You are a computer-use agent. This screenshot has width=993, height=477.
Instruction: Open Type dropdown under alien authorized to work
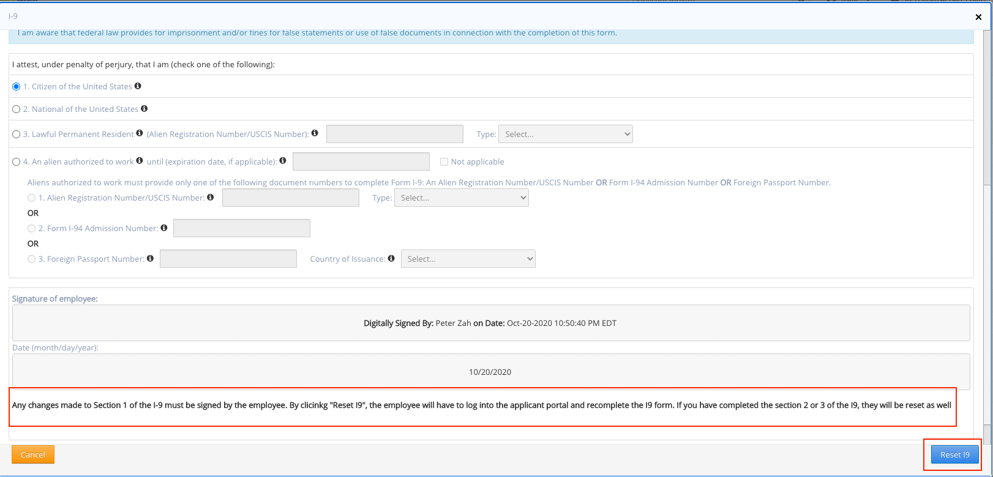[x=461, y=198]
